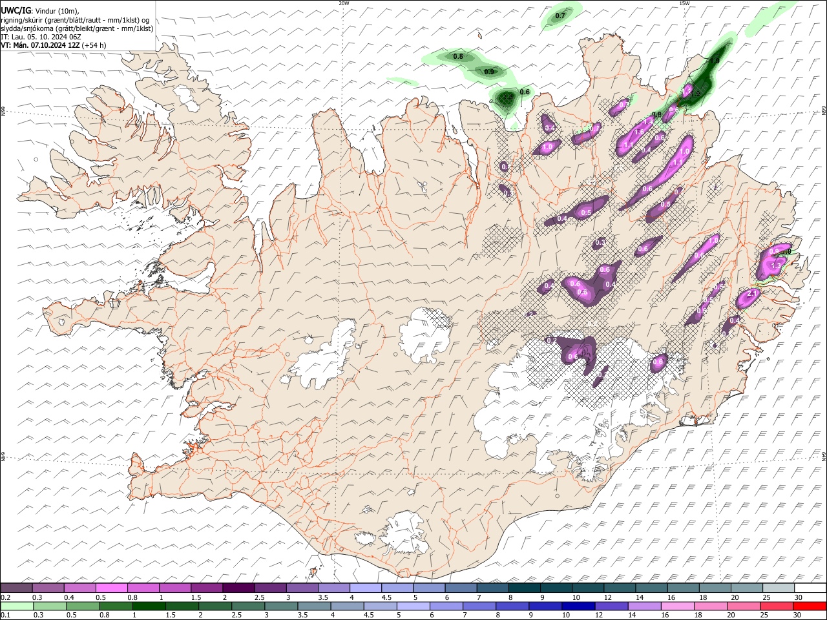Click the 0.7 value in the northernmost green patch
The image size is (827, 620).
561,15
